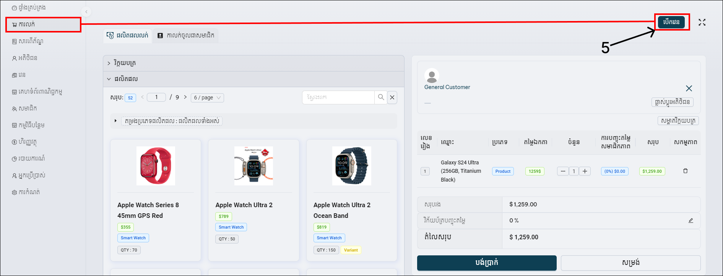
Task: Go to next product page arrow
Action: [185, 97]
